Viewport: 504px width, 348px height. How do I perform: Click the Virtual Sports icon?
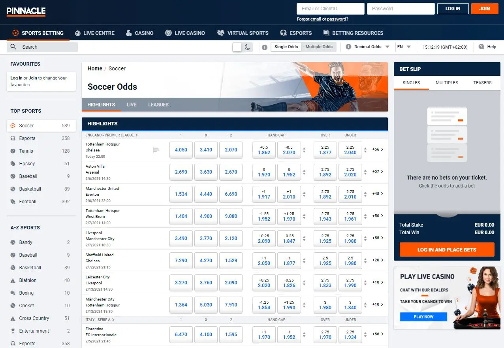(220, 33)
